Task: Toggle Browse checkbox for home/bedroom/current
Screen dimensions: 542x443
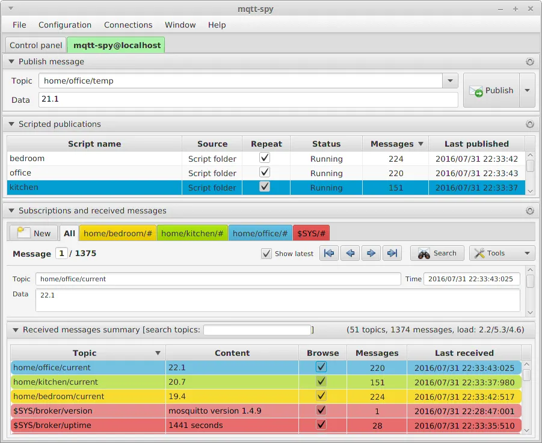Action: coord(321,396)
